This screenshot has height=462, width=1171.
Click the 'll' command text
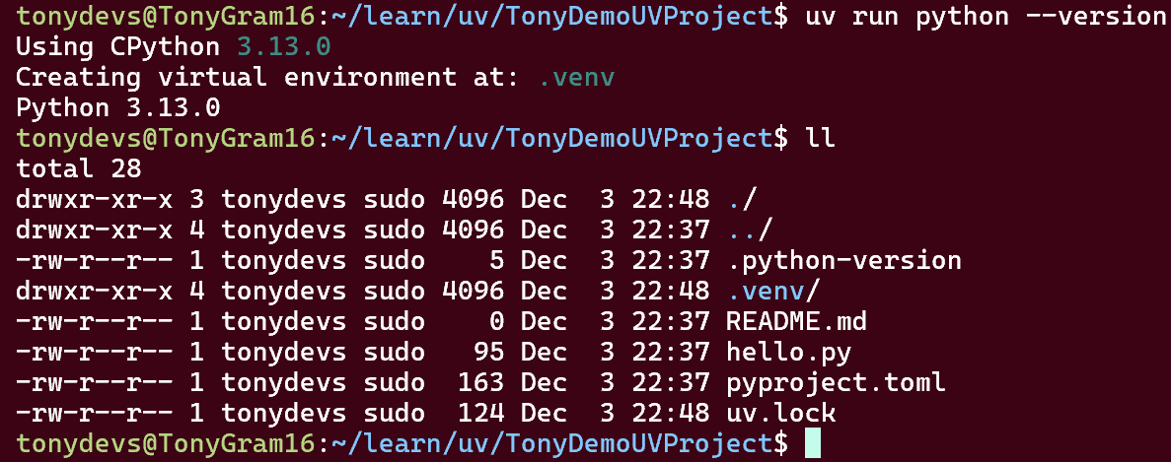tap(820, 138)
